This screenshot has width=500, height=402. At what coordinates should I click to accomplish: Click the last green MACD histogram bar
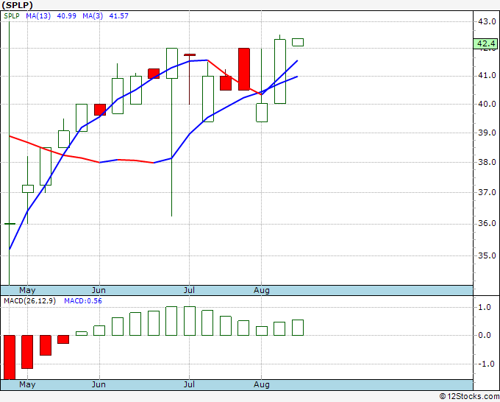tap(298, 328)
